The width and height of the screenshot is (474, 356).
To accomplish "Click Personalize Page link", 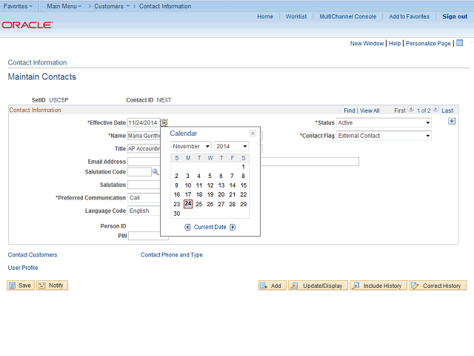I will (x=428, y=43).
